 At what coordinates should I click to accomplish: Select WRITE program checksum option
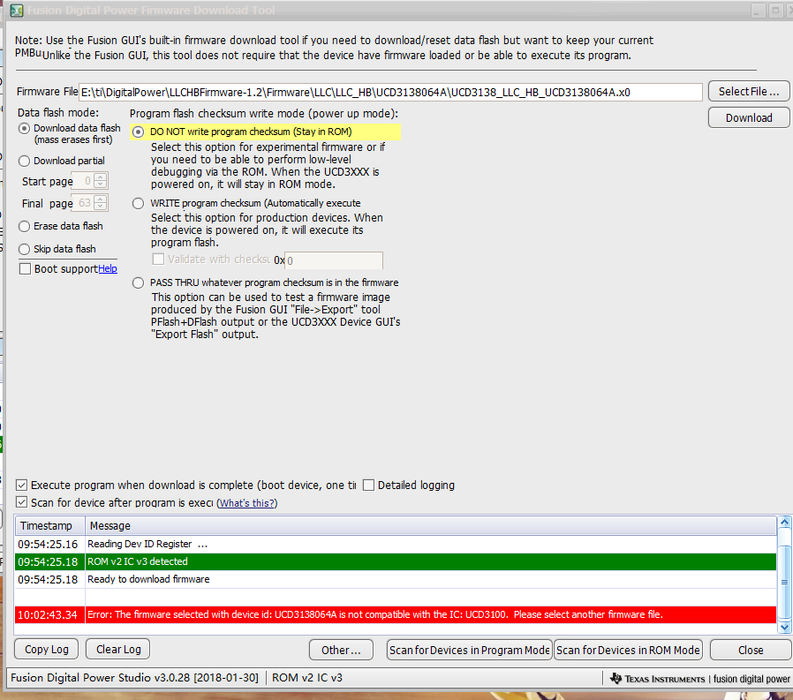pyautogui.click(x=138, y=203)
